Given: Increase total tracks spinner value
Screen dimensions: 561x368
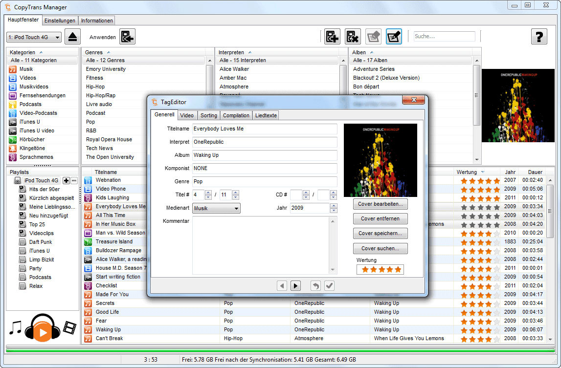Looking at the screenshot, I should 235,193.
